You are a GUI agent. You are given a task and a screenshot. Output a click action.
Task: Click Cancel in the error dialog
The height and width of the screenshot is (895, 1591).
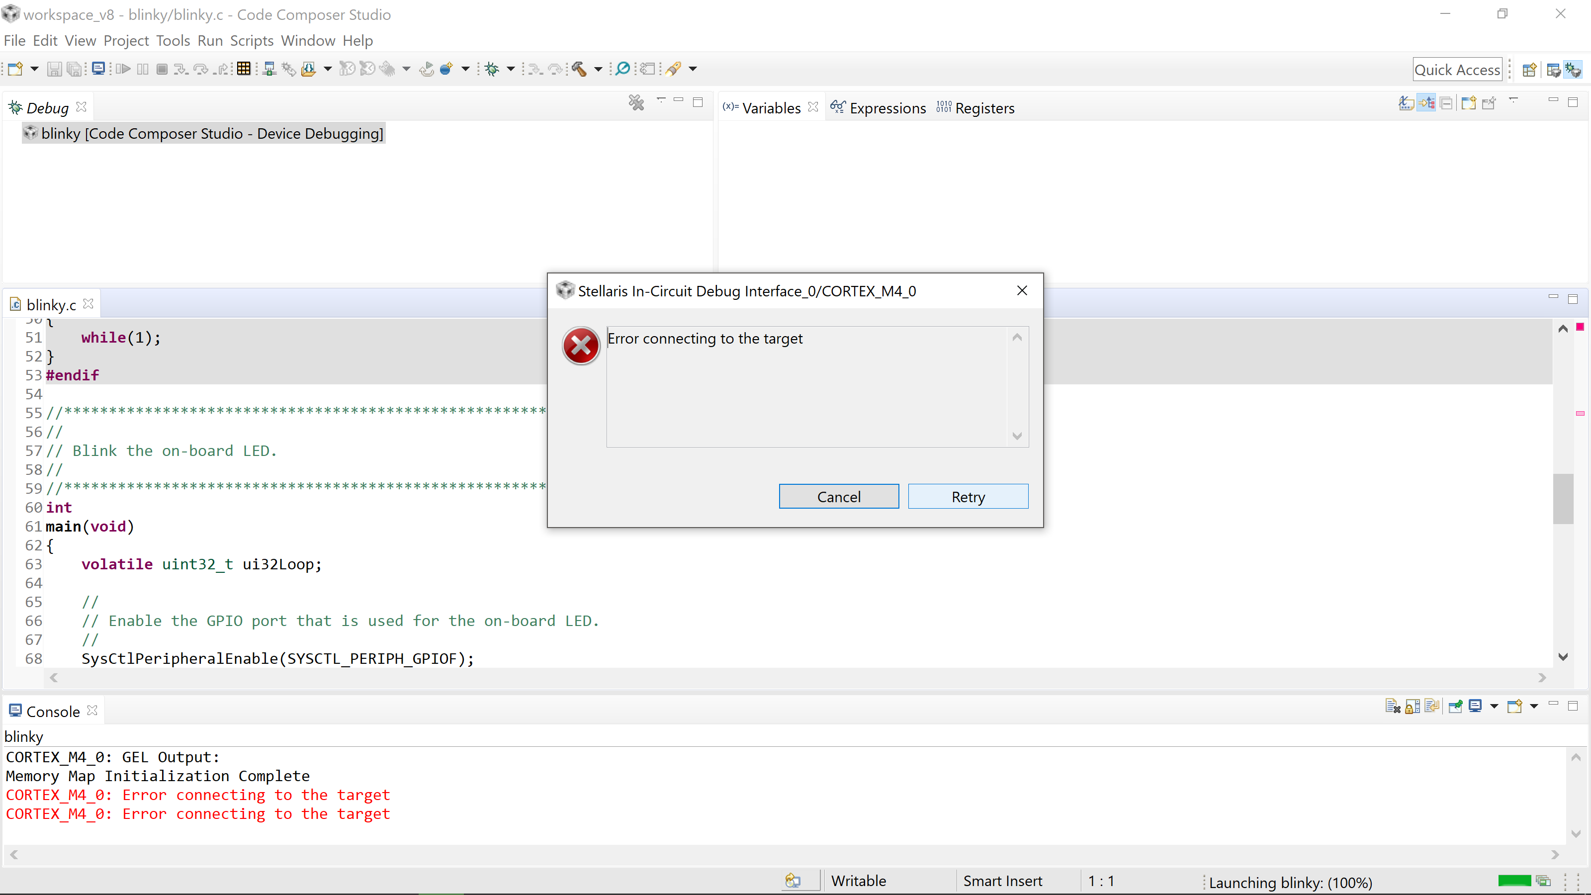click(x=839, y=497)
